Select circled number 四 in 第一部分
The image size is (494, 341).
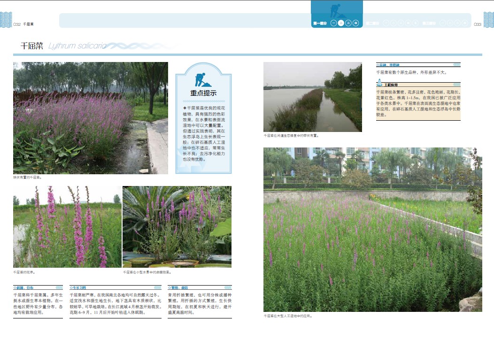[x=355, y=23]
